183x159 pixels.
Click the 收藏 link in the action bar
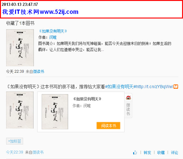click(161, 153)
